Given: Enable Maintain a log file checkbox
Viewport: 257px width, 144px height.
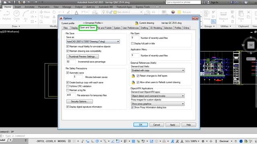Looking at the screenshot, I should click(67, 90).
